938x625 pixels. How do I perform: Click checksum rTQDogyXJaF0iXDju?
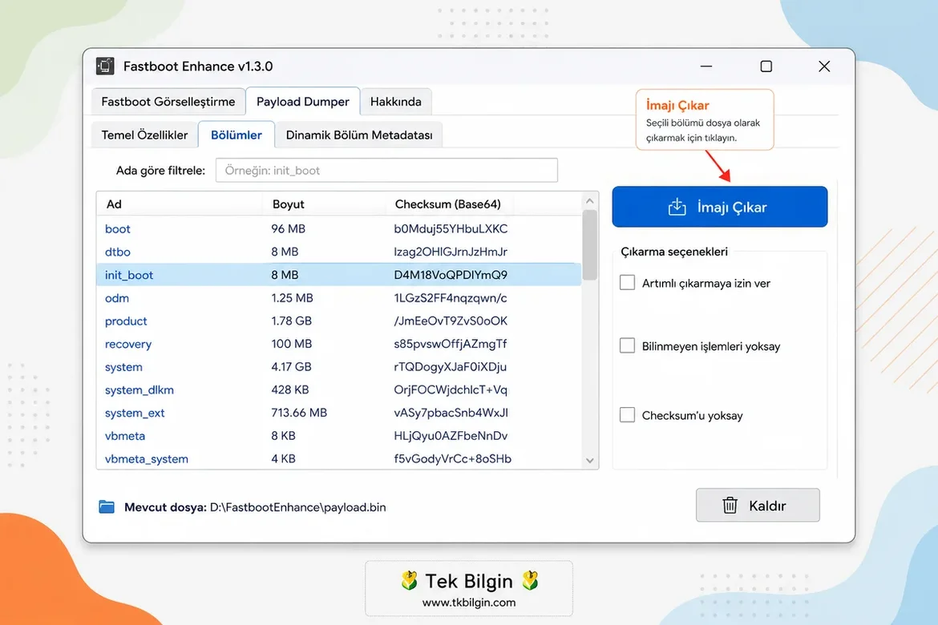[x=450, y=367]
